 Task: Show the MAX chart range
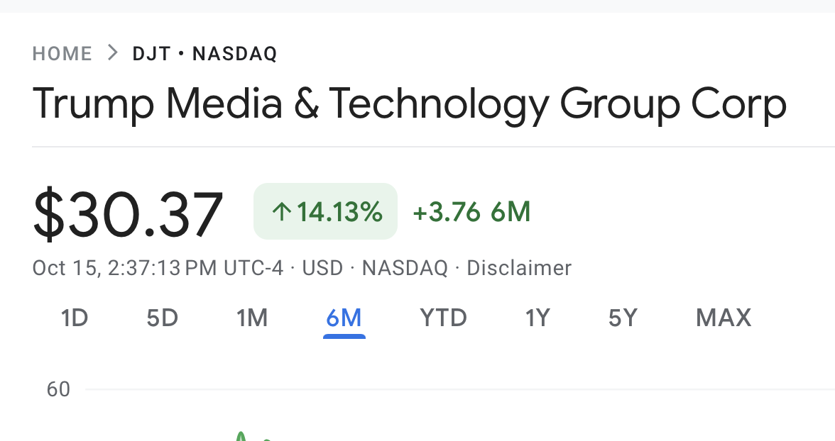723,318
